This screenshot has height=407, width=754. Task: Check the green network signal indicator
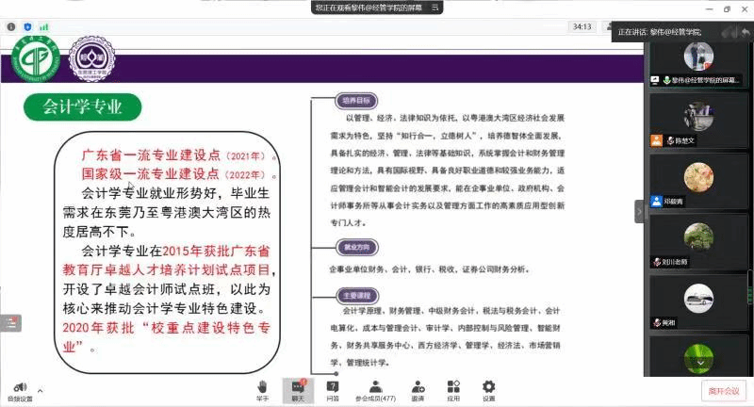pyautogui.click(x=43, y=27)
